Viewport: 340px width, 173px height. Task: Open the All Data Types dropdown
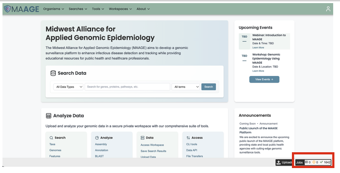coord(68,87)
